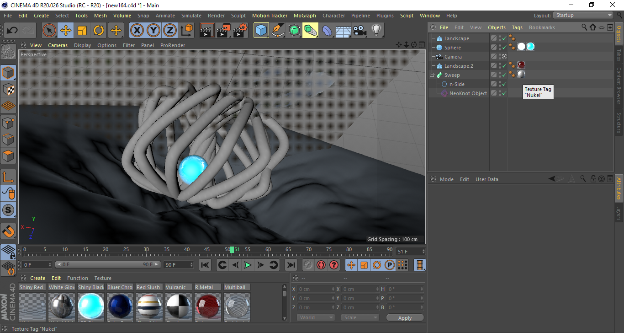
Task: Click the Make Editable icon in left palette
Action: tap(8, 52)
